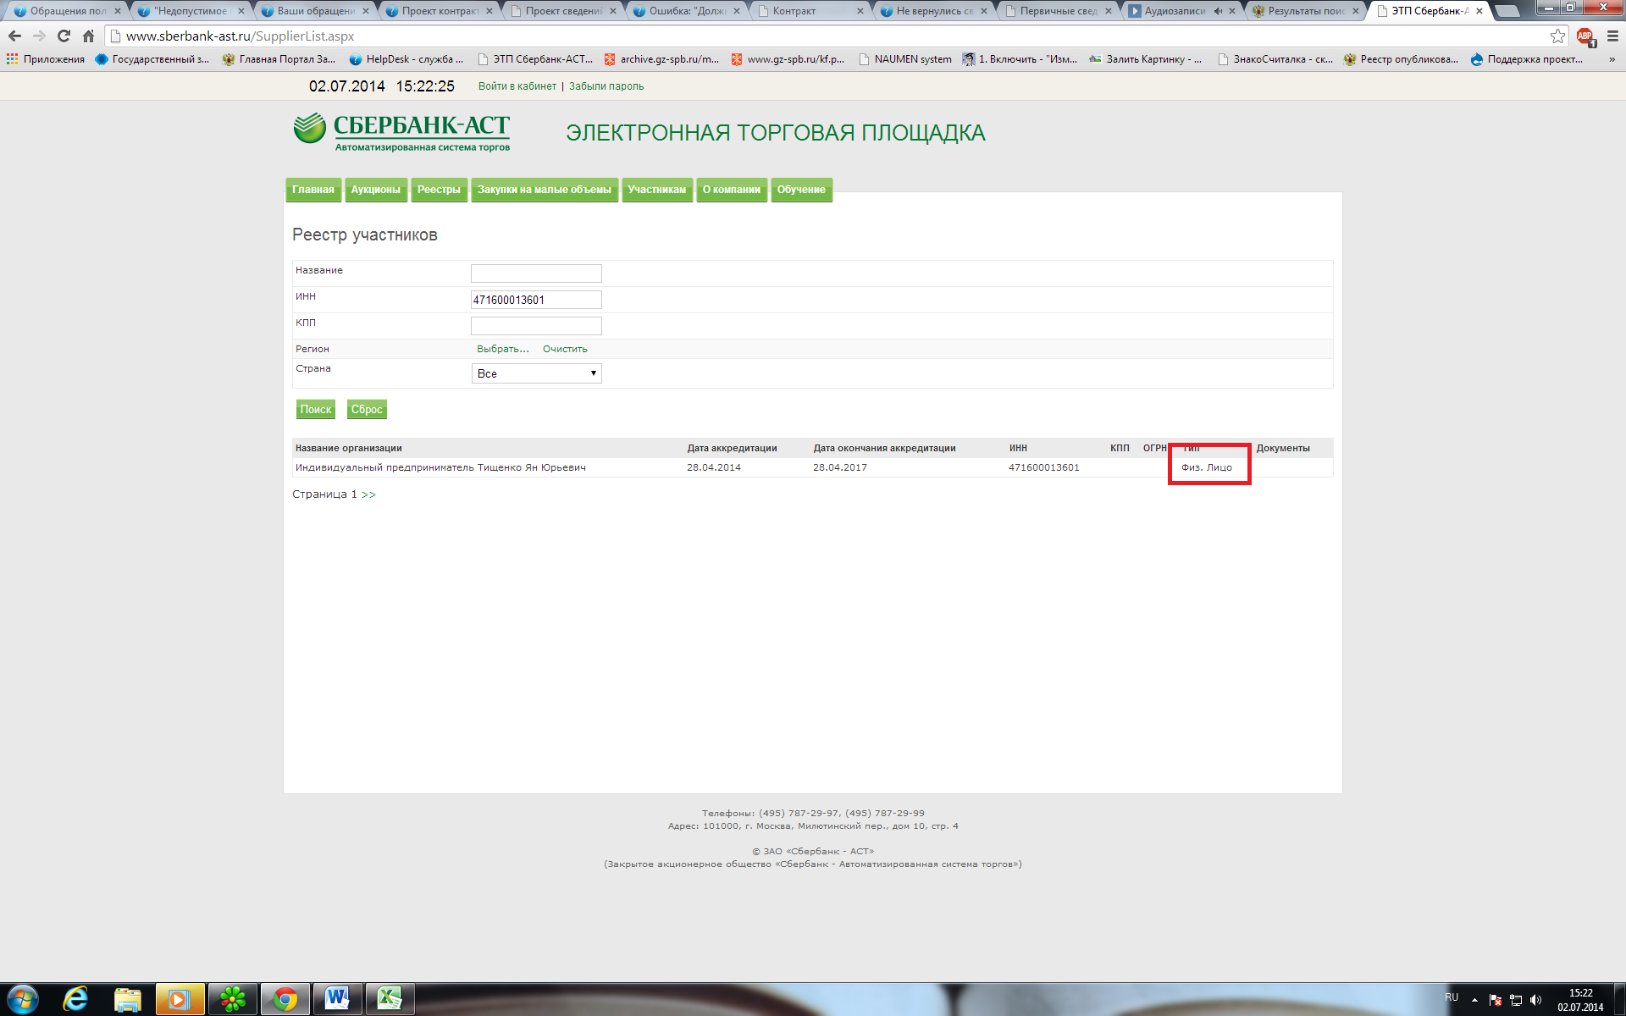
Task: Open the Страна dropdown
Action: 536,373
